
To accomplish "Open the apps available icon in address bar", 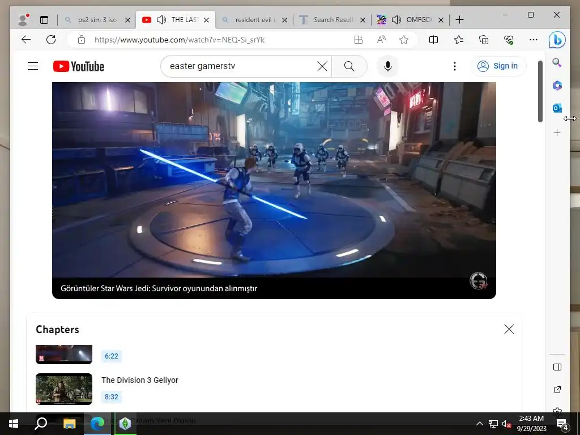I will tap(359, 40).
